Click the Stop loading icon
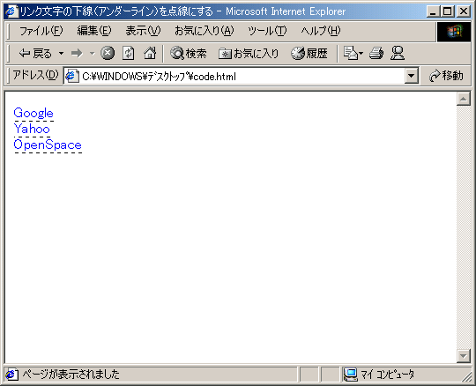The image size is (476, 386). (108, 54)
